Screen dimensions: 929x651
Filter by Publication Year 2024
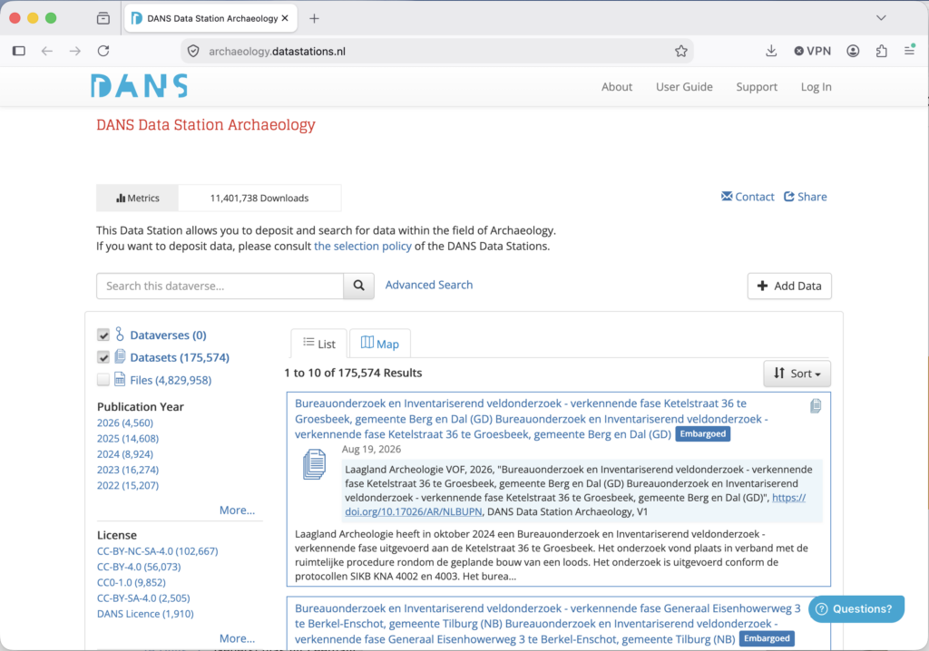125,454
